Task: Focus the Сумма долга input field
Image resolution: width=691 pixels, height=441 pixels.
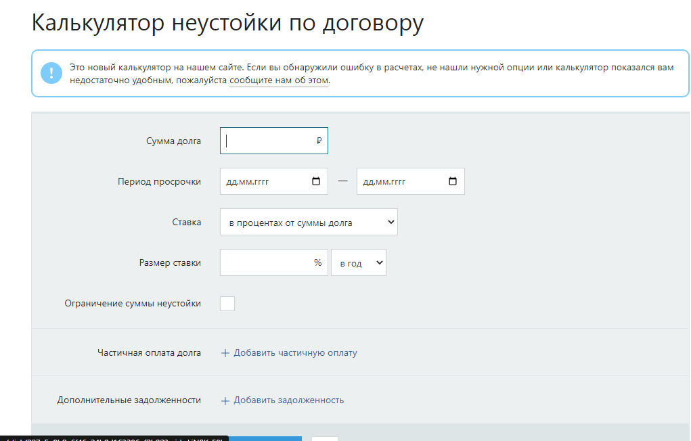Action: pyautogui.click(x=267, y=141)
